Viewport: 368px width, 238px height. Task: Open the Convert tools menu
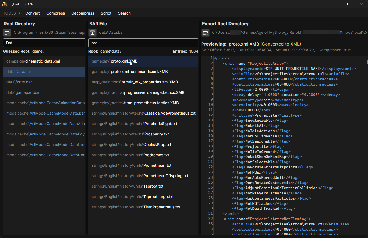(32, 13)
